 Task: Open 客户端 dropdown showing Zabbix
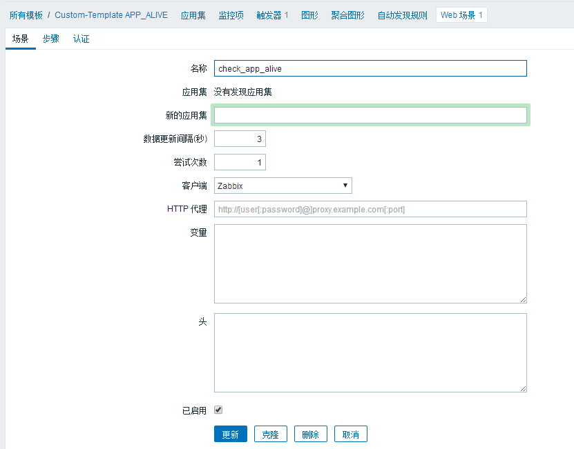pyautogui.click(x=283, y=186)
